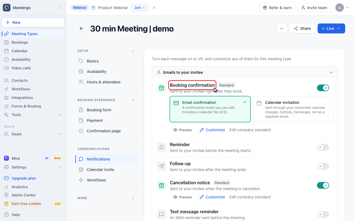The height and width of the screenshot is (221, 354).
Task: Click the Workflows lightning icon in sidebar
Action: 6,89
